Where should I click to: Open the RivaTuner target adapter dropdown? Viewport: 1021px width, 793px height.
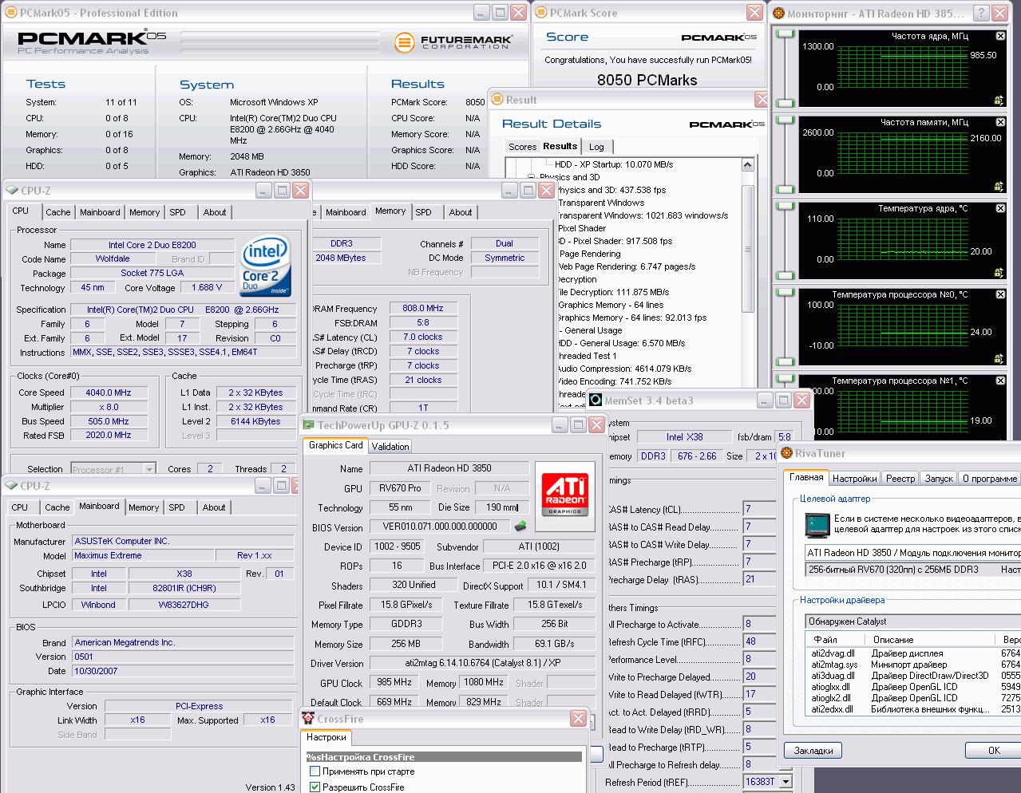click(x=913, y=553)
